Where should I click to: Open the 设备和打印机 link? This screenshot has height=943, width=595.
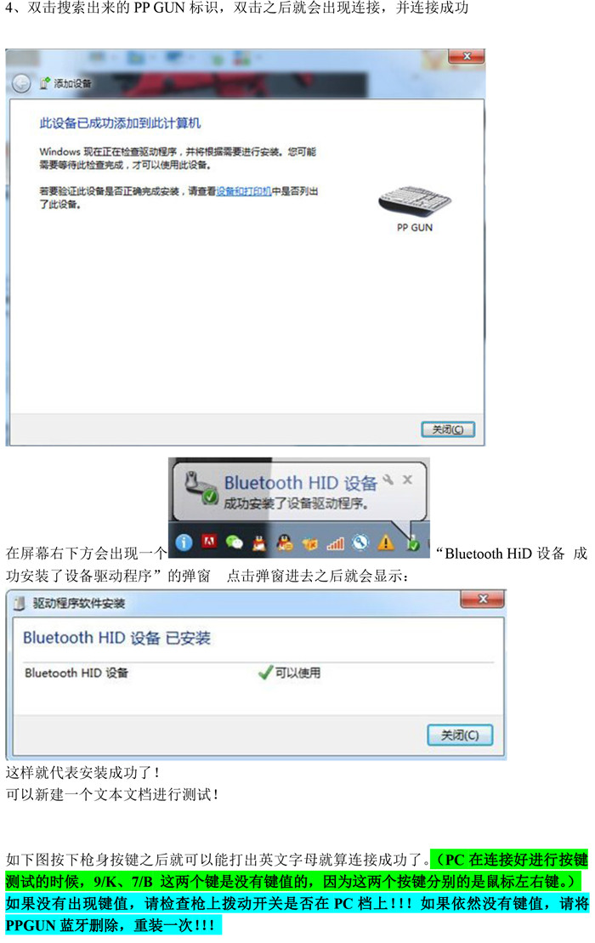pyautogui.click(x=243, y=191)
